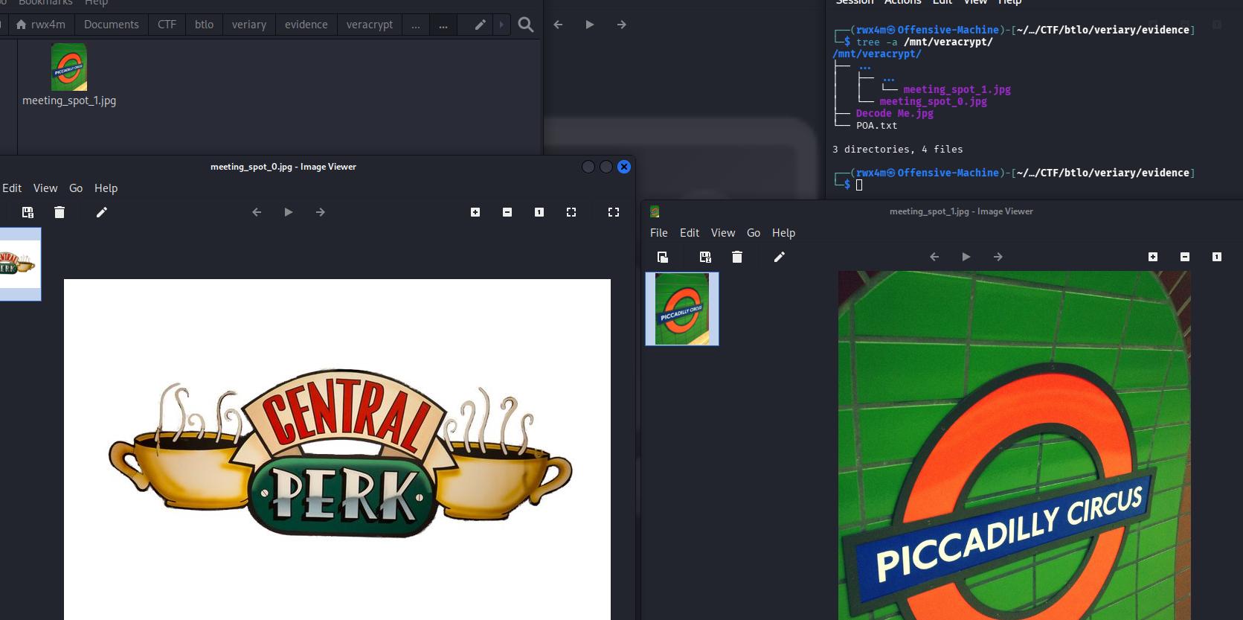Select Piccadilly thumbnail in meeting_spot_1.jpg viewer sidebar

coord(682,308)
